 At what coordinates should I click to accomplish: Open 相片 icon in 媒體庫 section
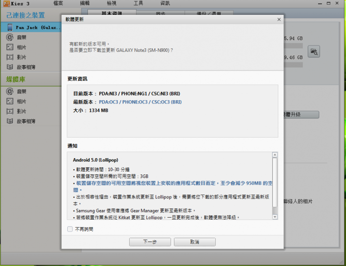pos(10,101)
